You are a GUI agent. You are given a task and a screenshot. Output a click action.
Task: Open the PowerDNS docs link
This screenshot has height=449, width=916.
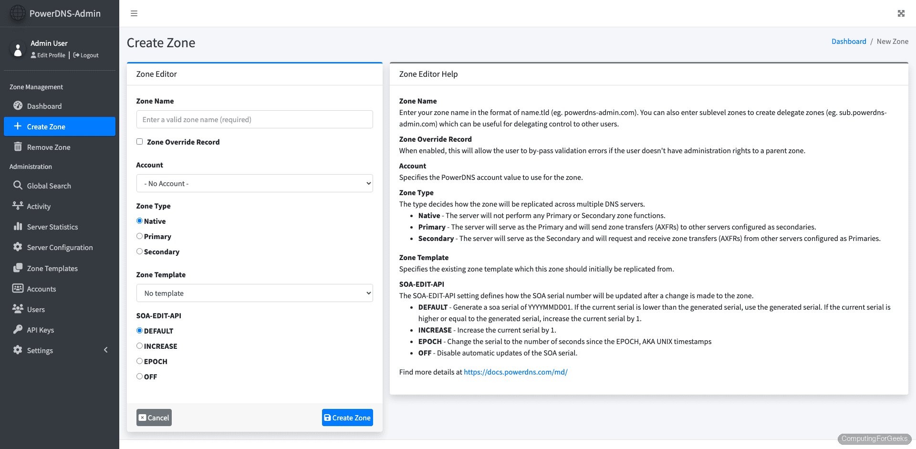pyautogui.click(x=515, y=372)
